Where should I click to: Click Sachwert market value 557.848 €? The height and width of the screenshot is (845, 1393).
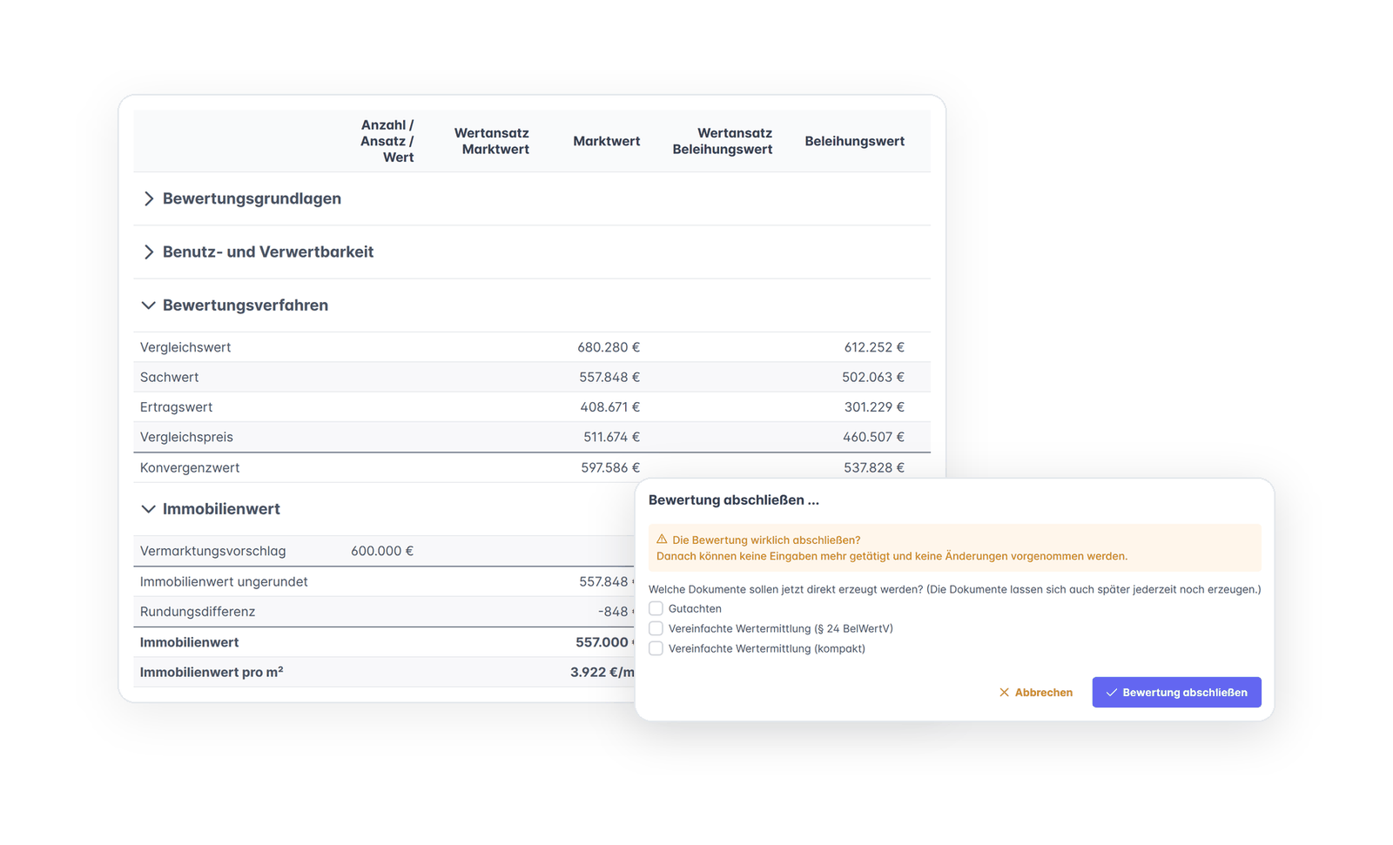tap(609, 377)
